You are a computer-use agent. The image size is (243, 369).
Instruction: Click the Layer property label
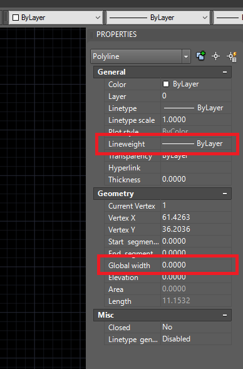(x=117, y=96)
